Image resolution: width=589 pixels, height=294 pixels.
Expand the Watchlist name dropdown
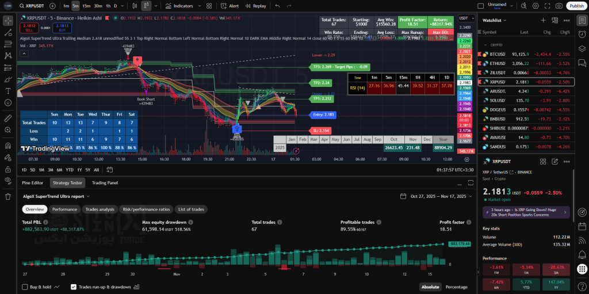(494, 20)
